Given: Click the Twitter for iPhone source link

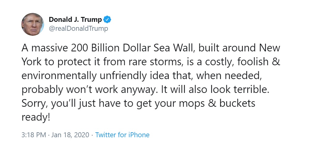Looking at the screenshot, I should point(122,135).
